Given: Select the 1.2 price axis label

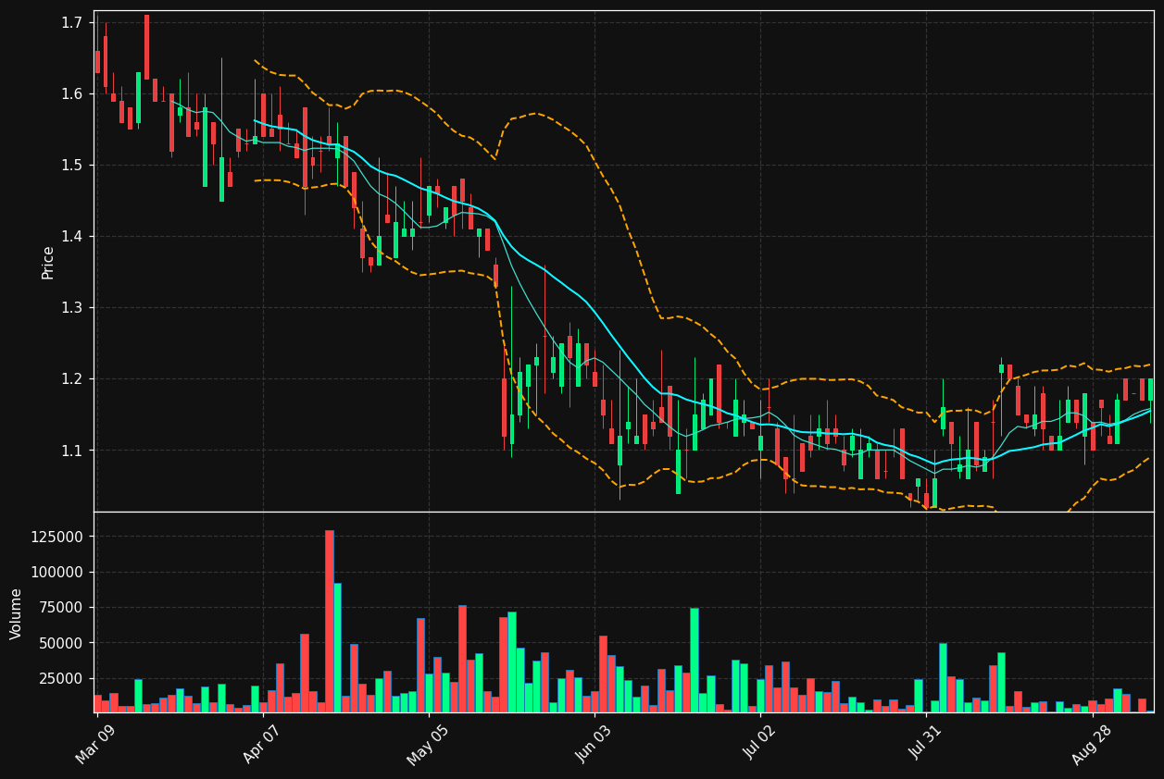Looking at the screenshot, I should [72, 378].
